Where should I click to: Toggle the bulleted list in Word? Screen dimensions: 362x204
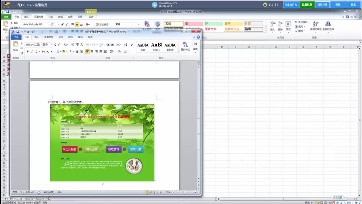[x=87, y=45]
